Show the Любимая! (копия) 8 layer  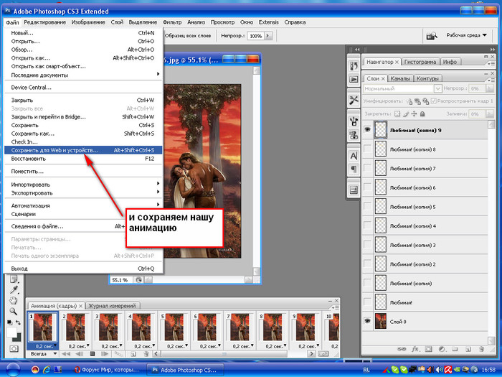[x=367, y=149]
